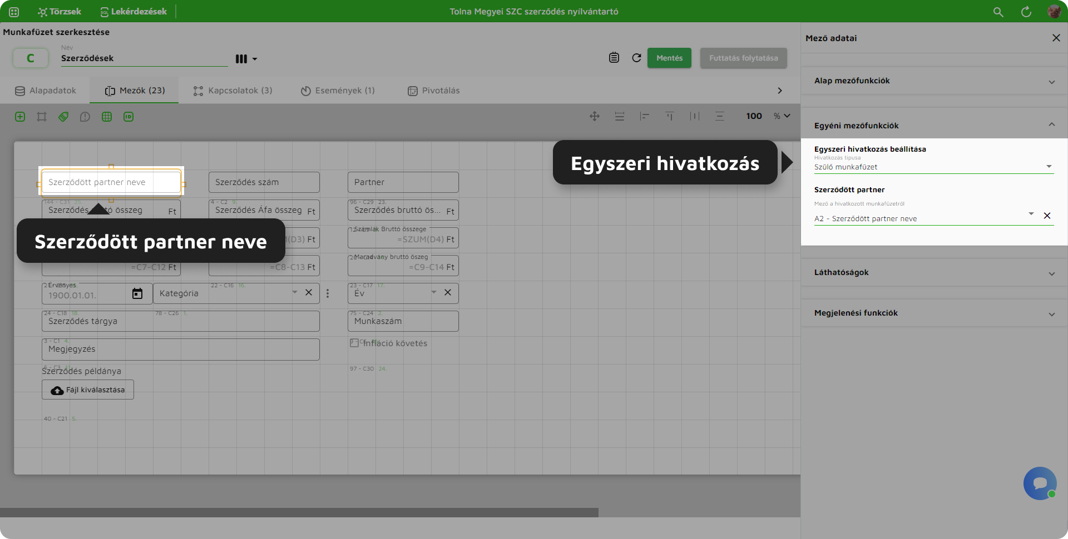Select the Szerződés Áfa összeg field
This screenshot has width=1068, height=539.
(264, 211)
